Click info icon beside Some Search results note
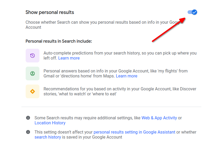 [28, 118]
